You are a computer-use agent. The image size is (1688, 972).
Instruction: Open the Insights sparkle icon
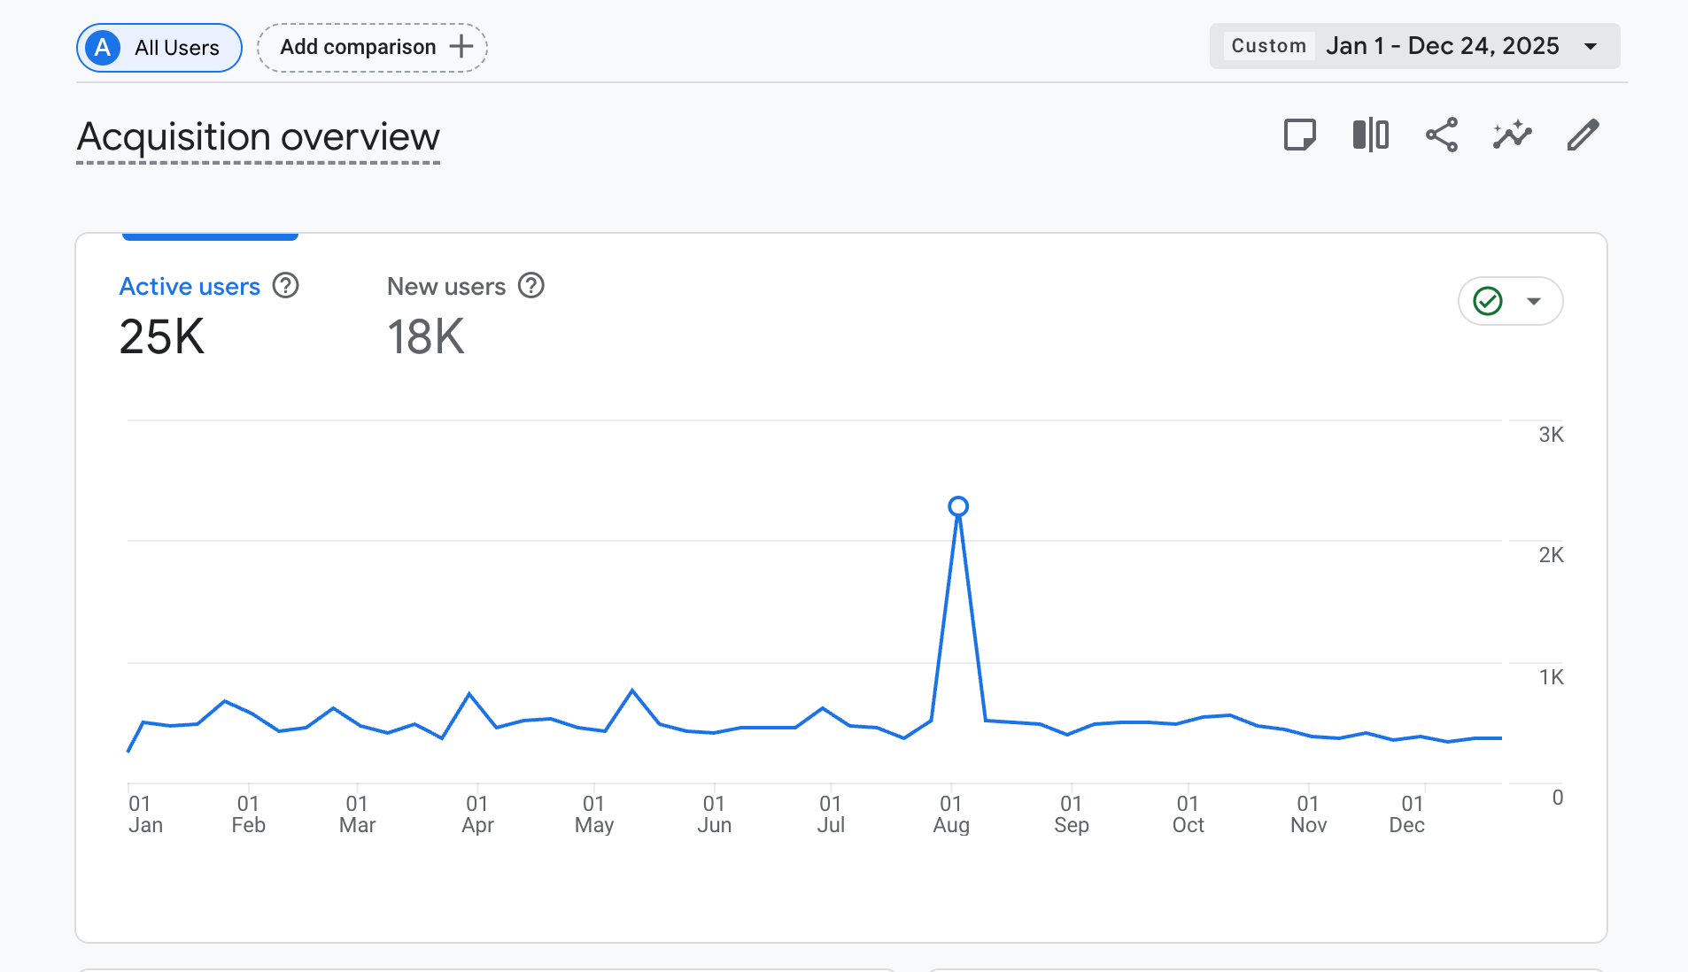[1512, 135]
